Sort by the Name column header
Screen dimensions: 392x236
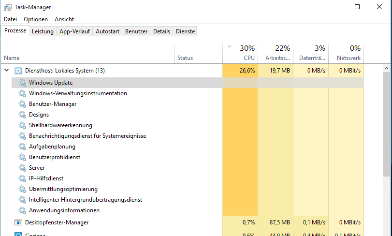pos(87,54)
